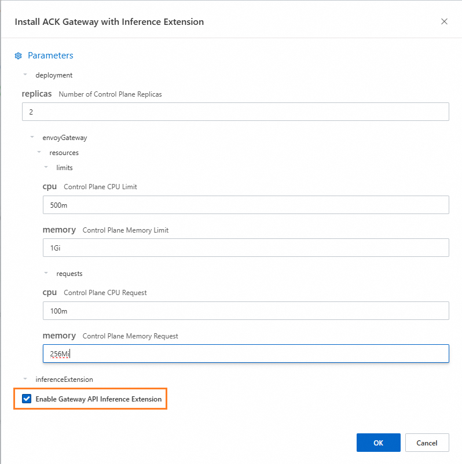Click the envoyGateway tree label
The image size is (462, 464).
(65, 138)
